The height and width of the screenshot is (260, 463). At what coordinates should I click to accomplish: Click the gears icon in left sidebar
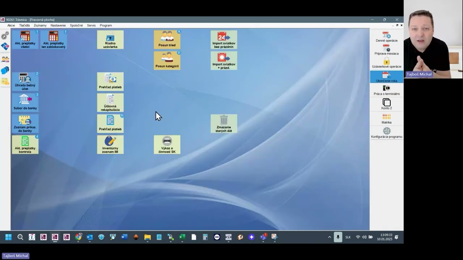5,35
